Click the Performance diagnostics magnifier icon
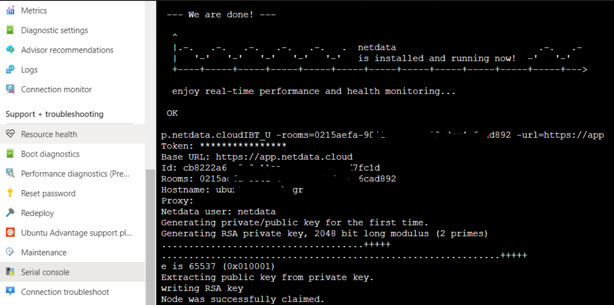The image size is (614, 305). tap(10, 174)
